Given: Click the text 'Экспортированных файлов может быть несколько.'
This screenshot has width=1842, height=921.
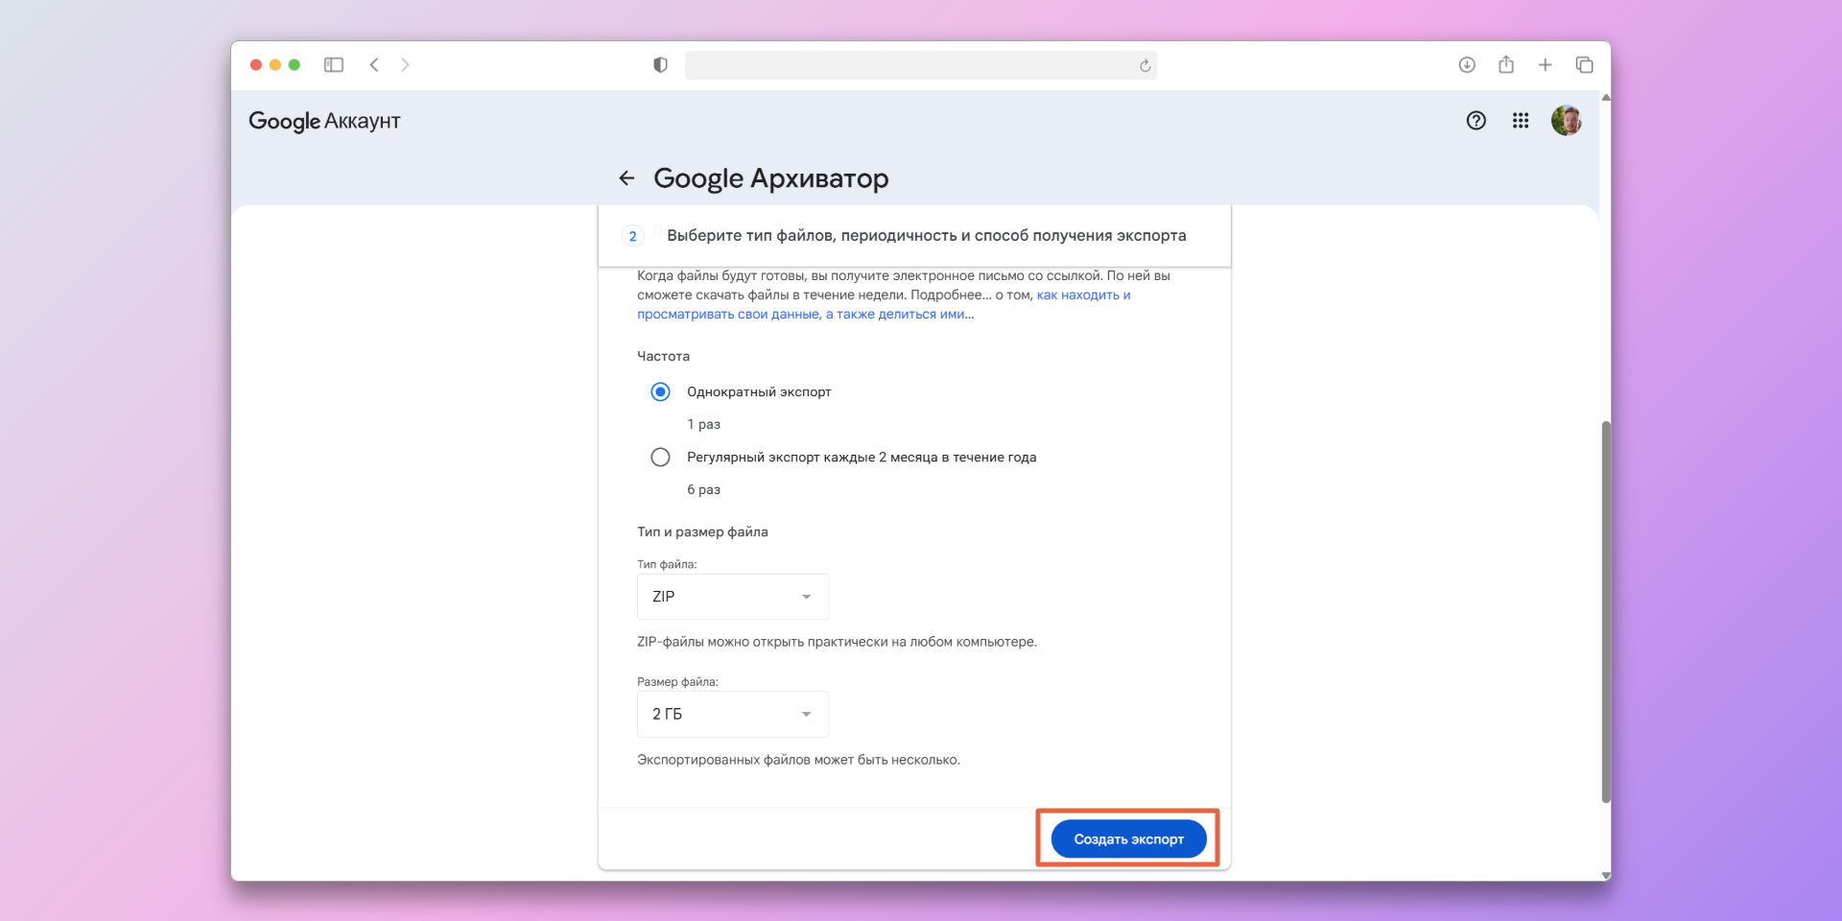Looking at the screenshot, I should coord(798,760).
